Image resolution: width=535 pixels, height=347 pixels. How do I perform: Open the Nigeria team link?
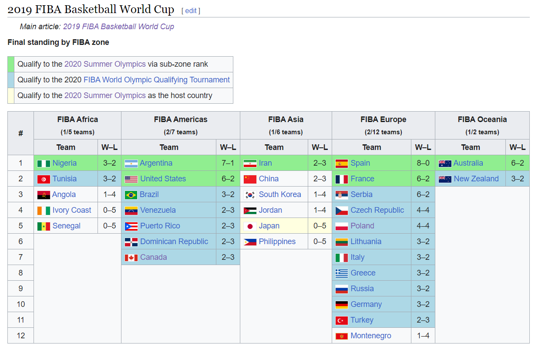(x=64, y=163)
